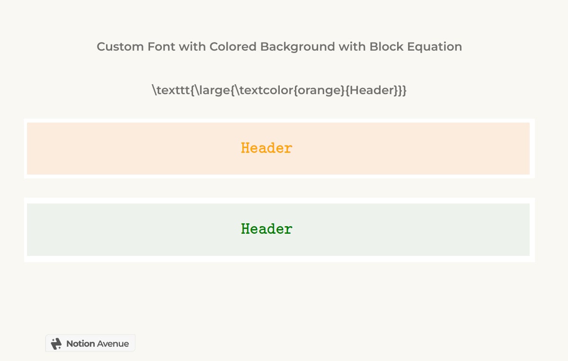The height and width of the screenshot is (361, 568).
Task: Select the orange Header equation text
Action: coord(266,148)
